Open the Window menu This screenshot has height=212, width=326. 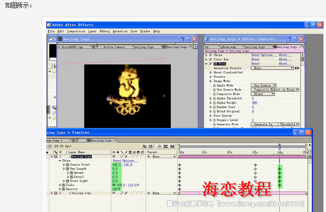tap(145, 31)
